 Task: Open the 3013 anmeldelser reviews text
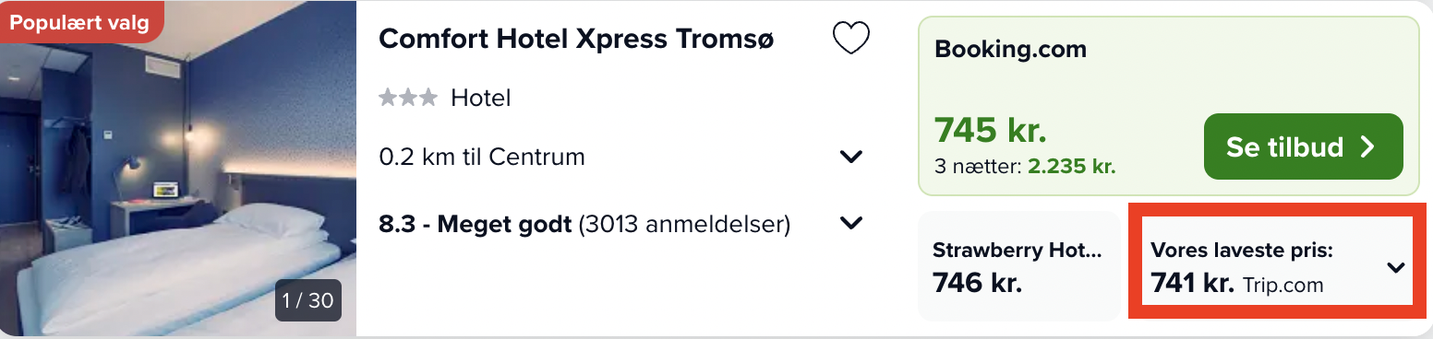pyautogui.click(x=684, y=224)
